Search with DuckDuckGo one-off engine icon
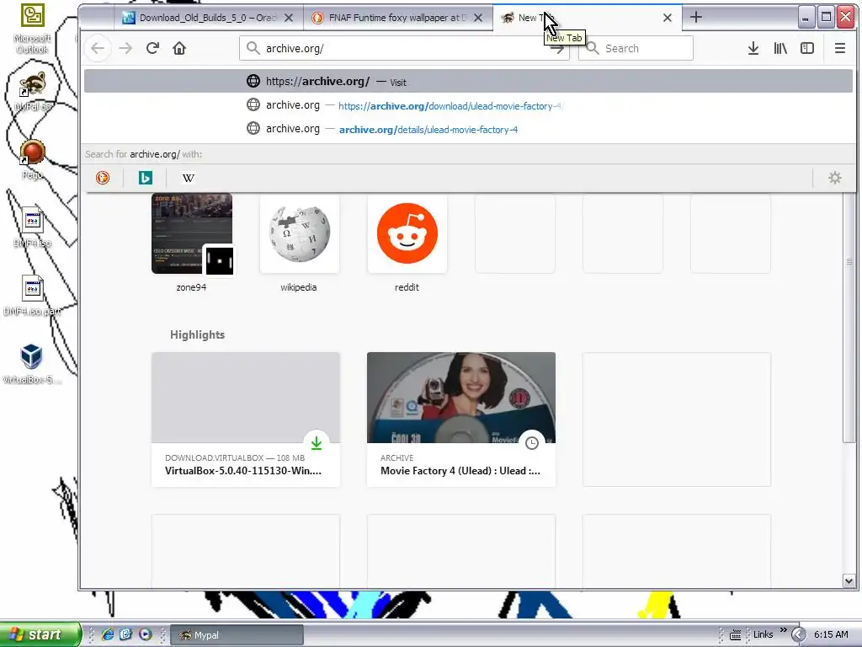 (x=103, y=178)
